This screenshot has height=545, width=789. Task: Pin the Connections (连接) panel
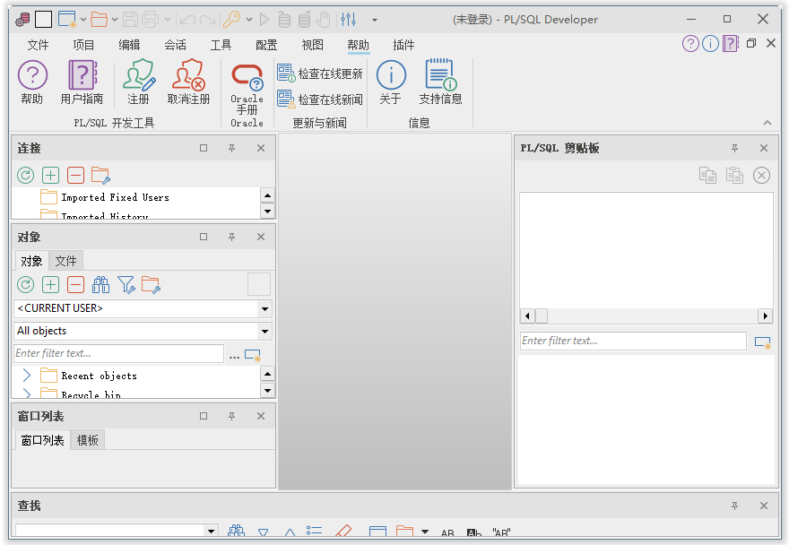pyautogui.click(x=232, y=148)
